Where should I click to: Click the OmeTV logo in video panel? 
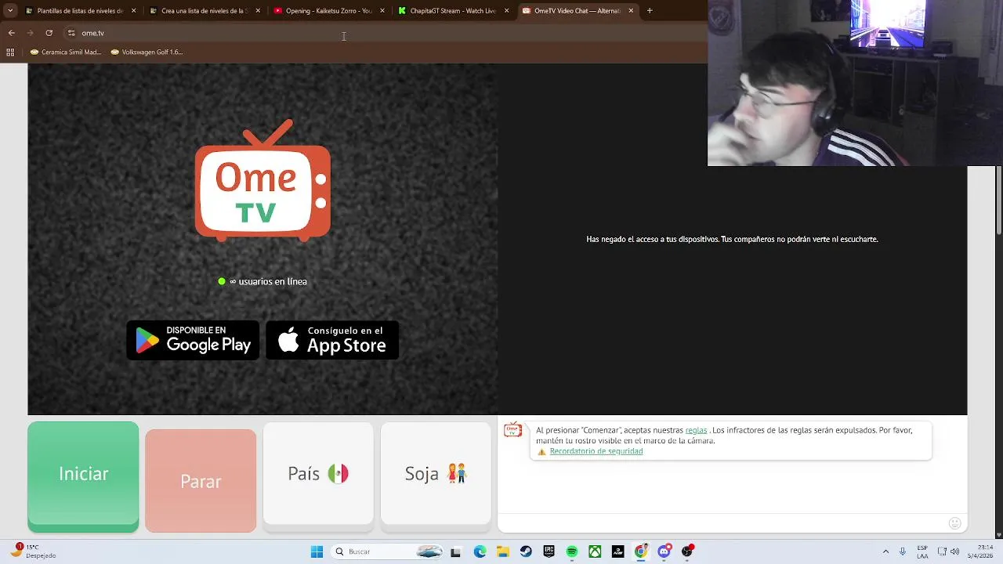(x=263, y=180)
